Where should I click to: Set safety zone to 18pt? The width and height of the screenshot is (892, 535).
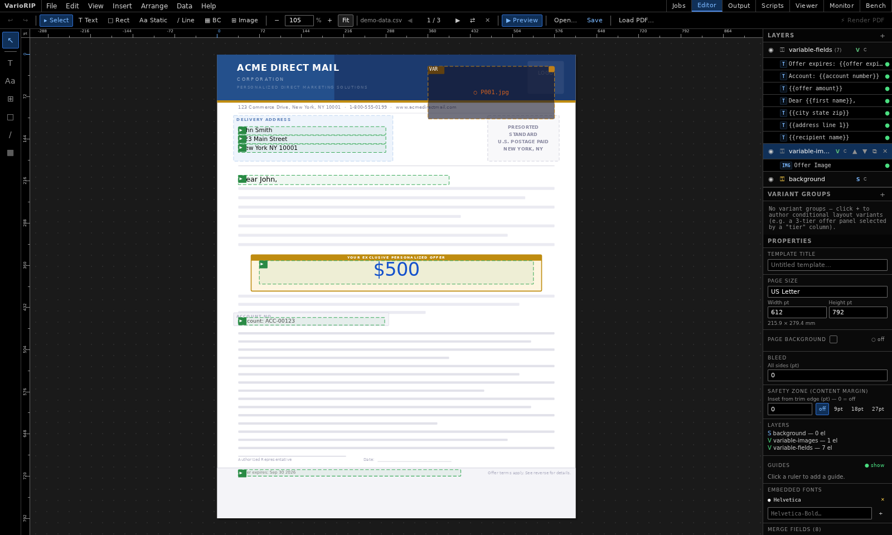click(x=857, y=409)
